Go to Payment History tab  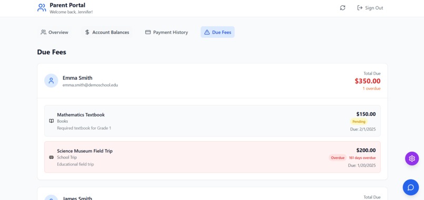(x=167, y=32)
